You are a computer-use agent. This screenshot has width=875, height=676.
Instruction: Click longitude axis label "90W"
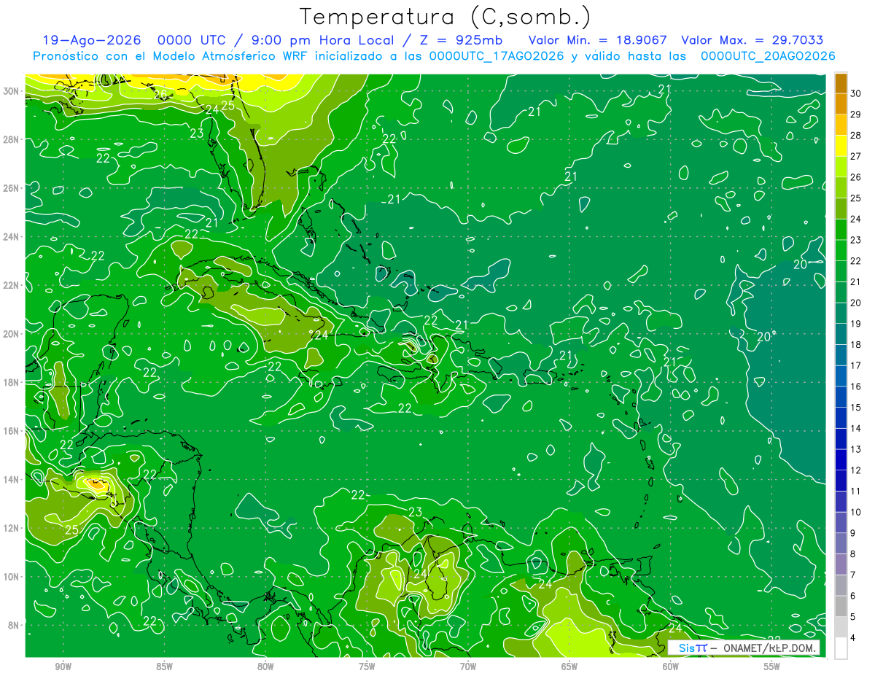(x=63, y=667)
